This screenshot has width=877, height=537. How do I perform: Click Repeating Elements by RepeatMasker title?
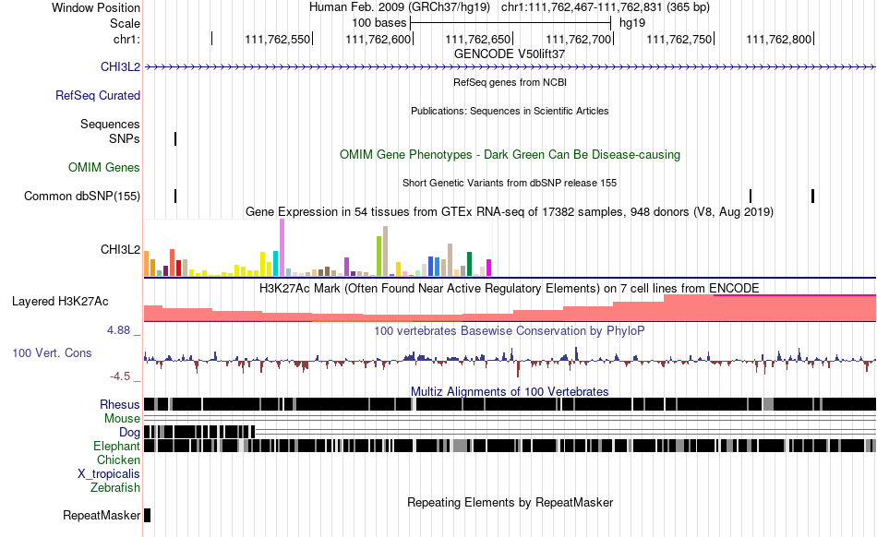[510, 503]
